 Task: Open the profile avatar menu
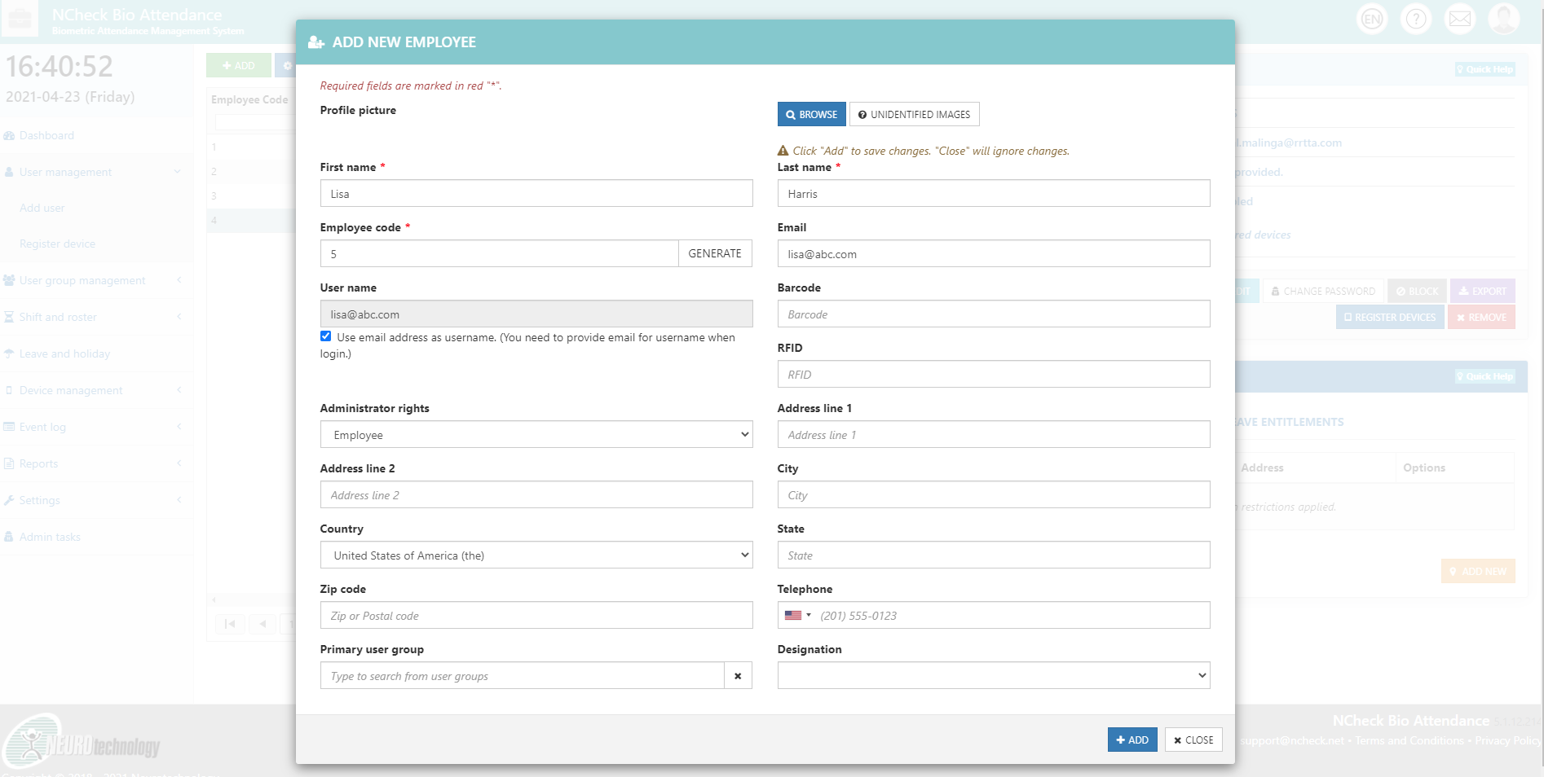tap(1504, 18)
